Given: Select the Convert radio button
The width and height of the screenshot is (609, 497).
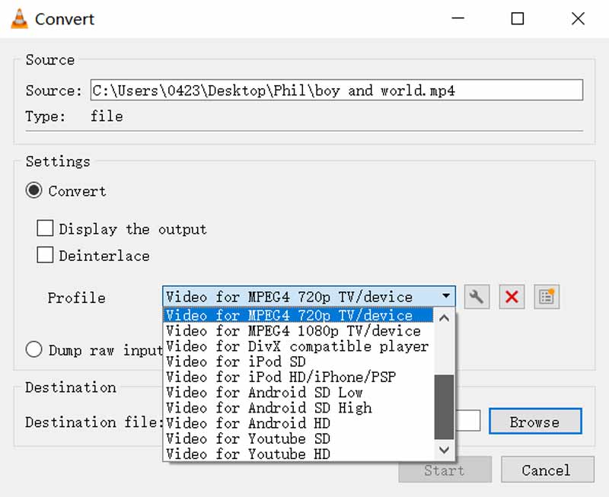Looking at the screenshot, I should pyautogui.click(x=33, y=190).
